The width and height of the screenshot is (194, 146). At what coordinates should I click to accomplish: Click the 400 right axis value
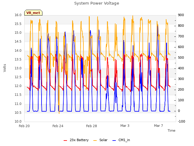(181, 68)
